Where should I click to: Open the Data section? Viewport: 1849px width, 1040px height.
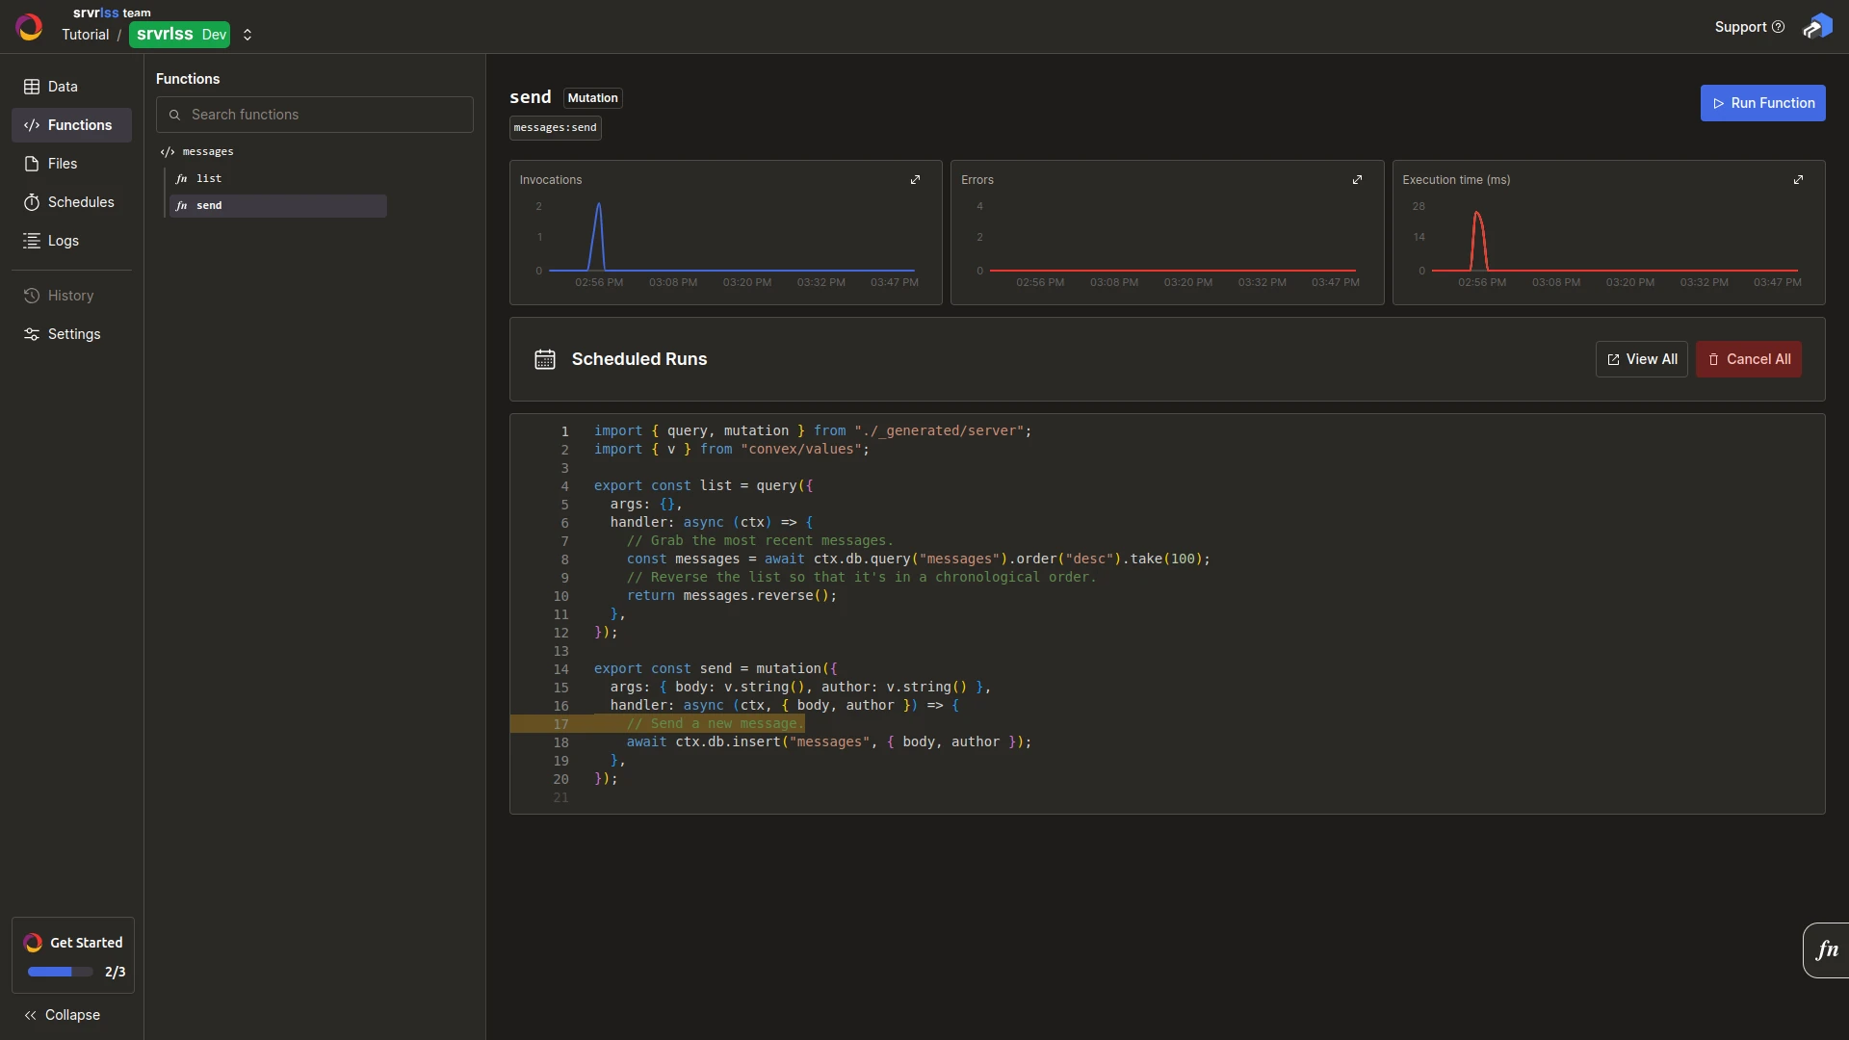tap(71, 87)
